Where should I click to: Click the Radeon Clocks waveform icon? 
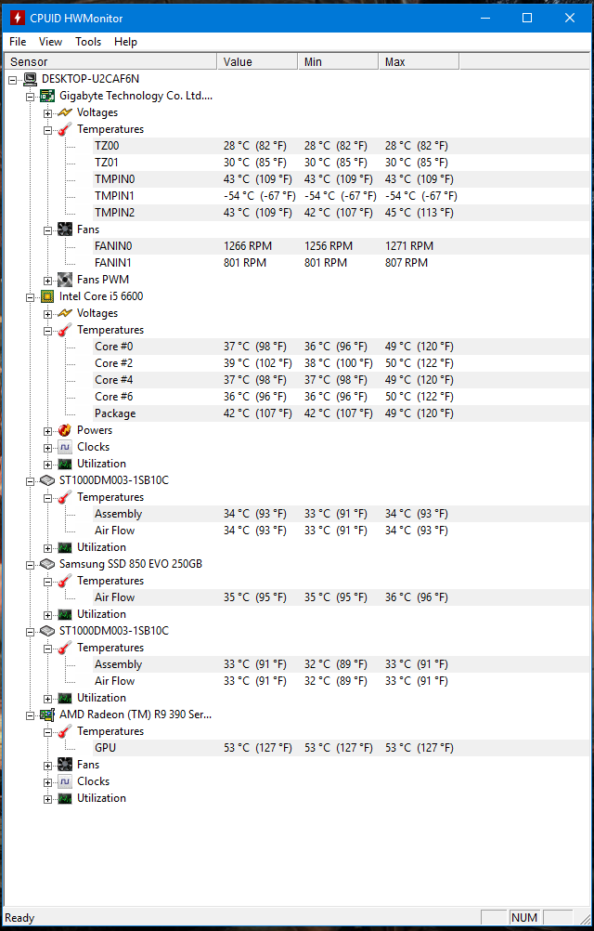pos(65,781)
